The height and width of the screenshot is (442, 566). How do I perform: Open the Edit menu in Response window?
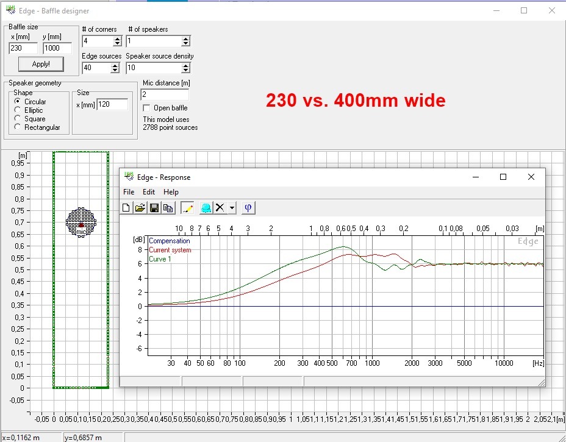tap(149, 192)
